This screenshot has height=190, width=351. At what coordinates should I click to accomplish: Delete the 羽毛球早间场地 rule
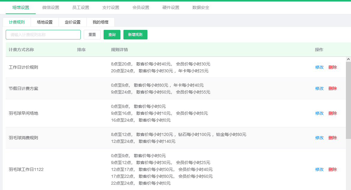click(x=333, y=113)
